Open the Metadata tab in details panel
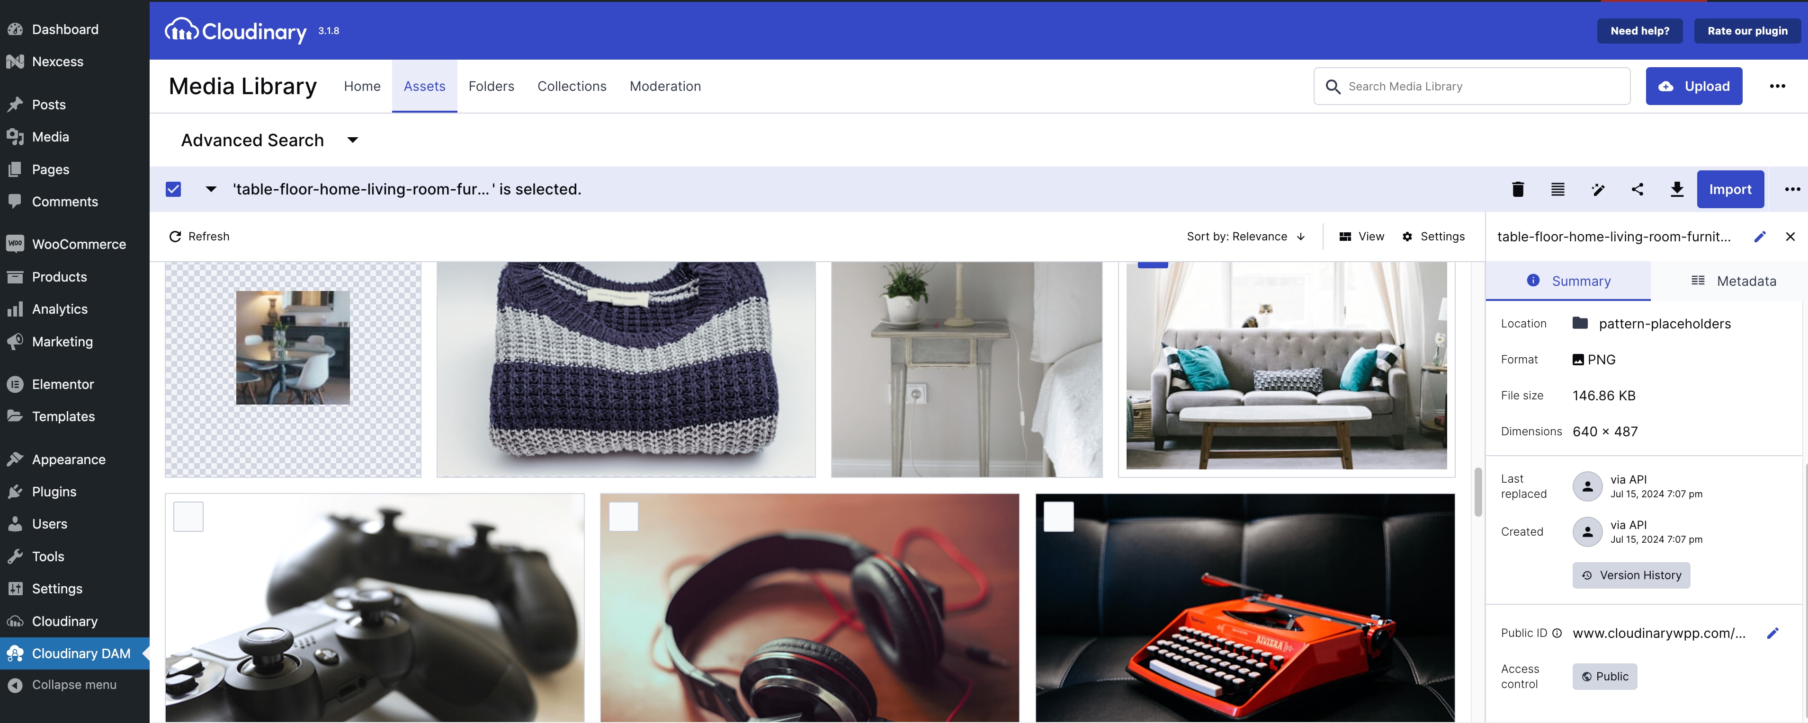 pos(1733,281)
